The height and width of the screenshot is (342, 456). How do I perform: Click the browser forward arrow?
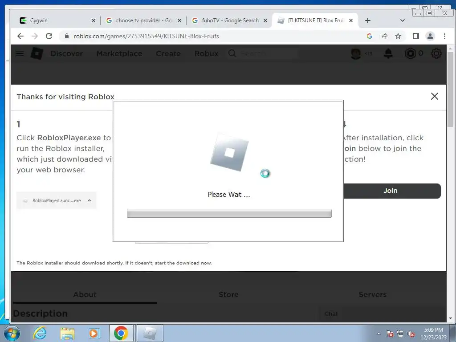coord(35,36)
